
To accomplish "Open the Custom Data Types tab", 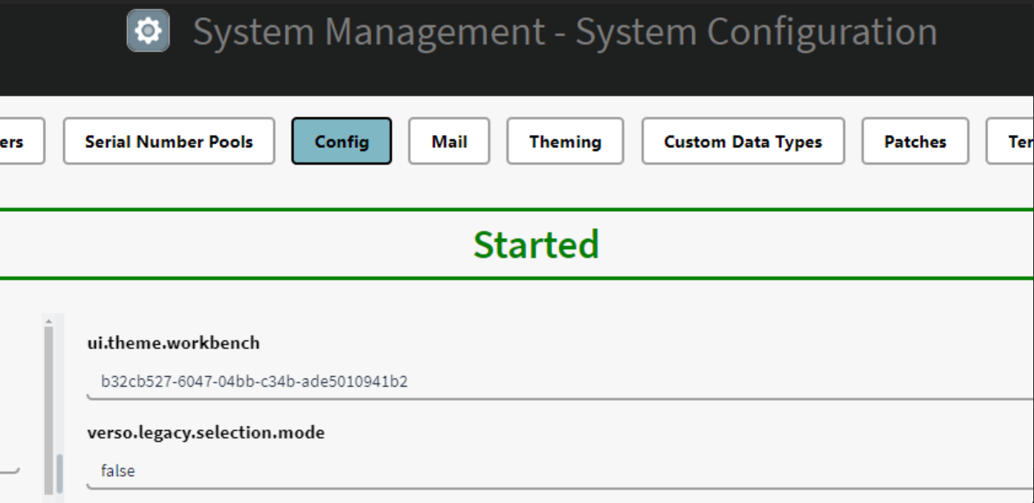I will [x=743, y=141].
